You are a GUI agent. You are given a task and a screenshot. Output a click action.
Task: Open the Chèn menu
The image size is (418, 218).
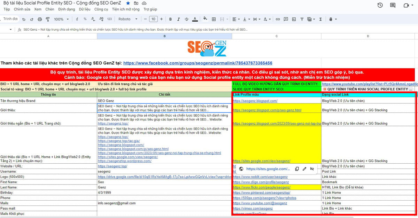tap(50, 9)
